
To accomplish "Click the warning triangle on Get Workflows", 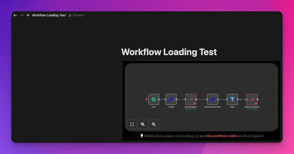I will tap(195, 103).
